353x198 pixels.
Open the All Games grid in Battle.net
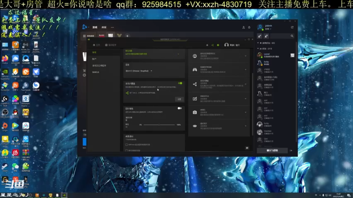tap(89, 36)
